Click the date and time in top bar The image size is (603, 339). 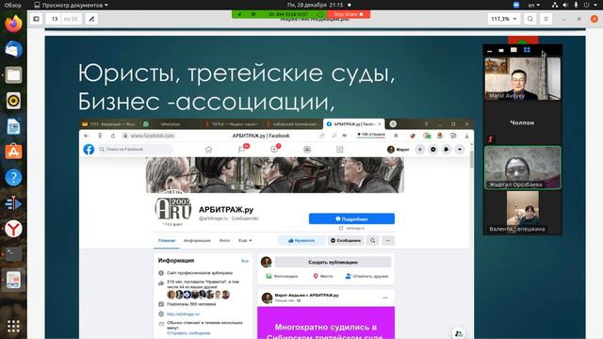(315, 5)
